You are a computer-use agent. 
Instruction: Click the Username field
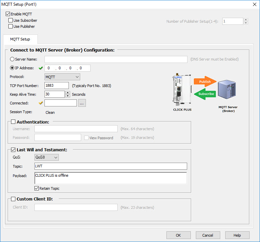(76, 129)
